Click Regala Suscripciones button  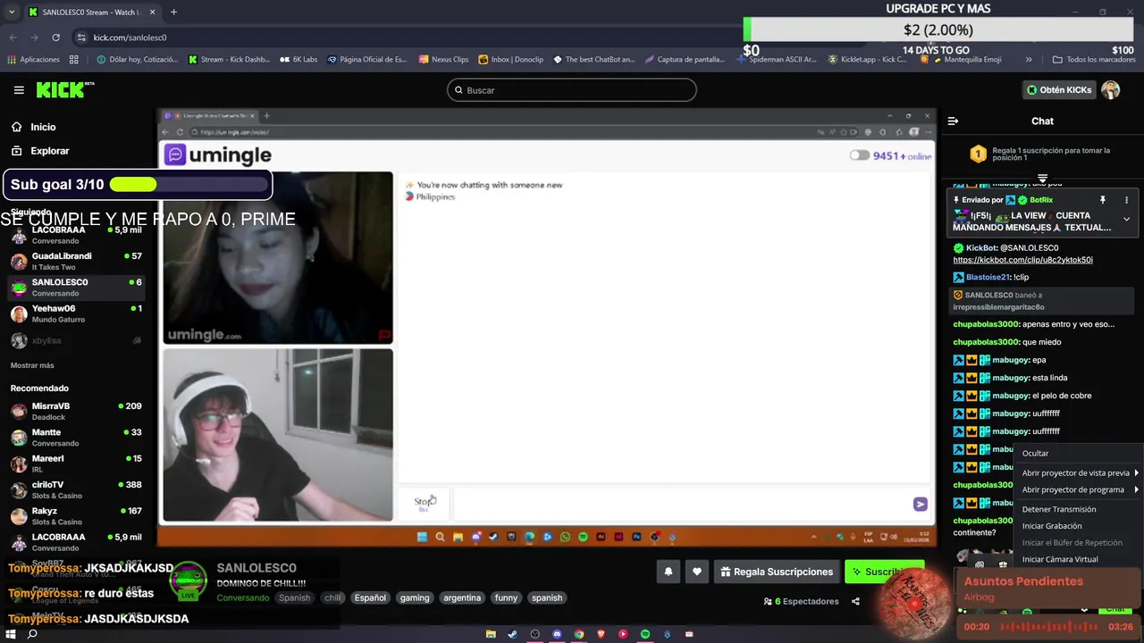coord(777,572)
